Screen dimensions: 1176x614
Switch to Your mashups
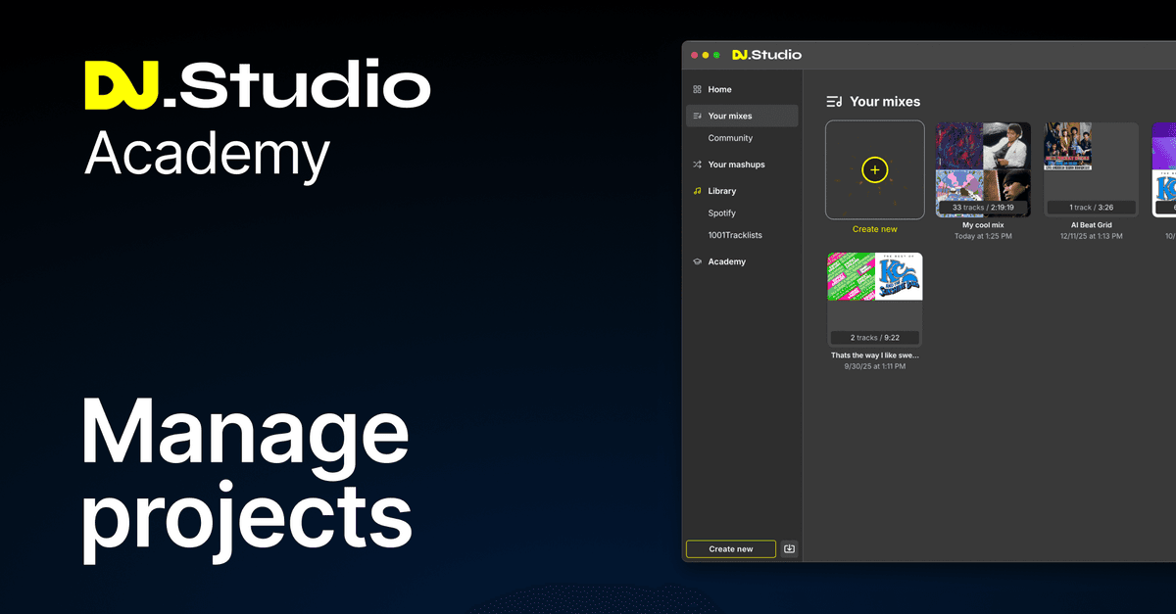click(x=736, y=164)
